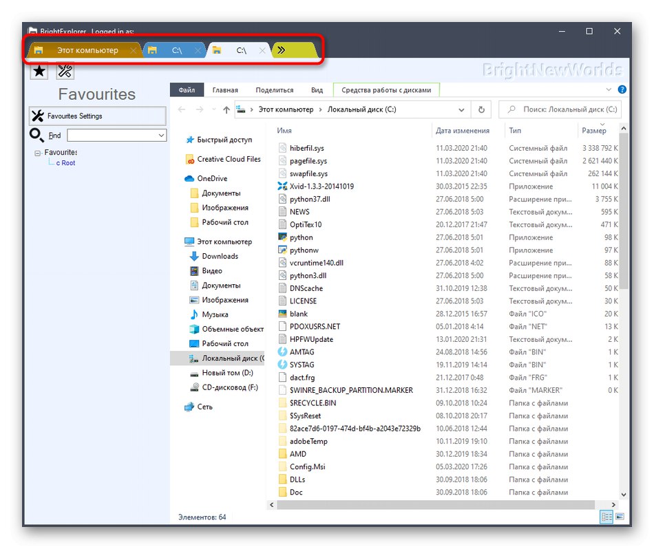Open the address bar history dropdown
This screenshot has width=654, height=549.
[x=461, y=109]
